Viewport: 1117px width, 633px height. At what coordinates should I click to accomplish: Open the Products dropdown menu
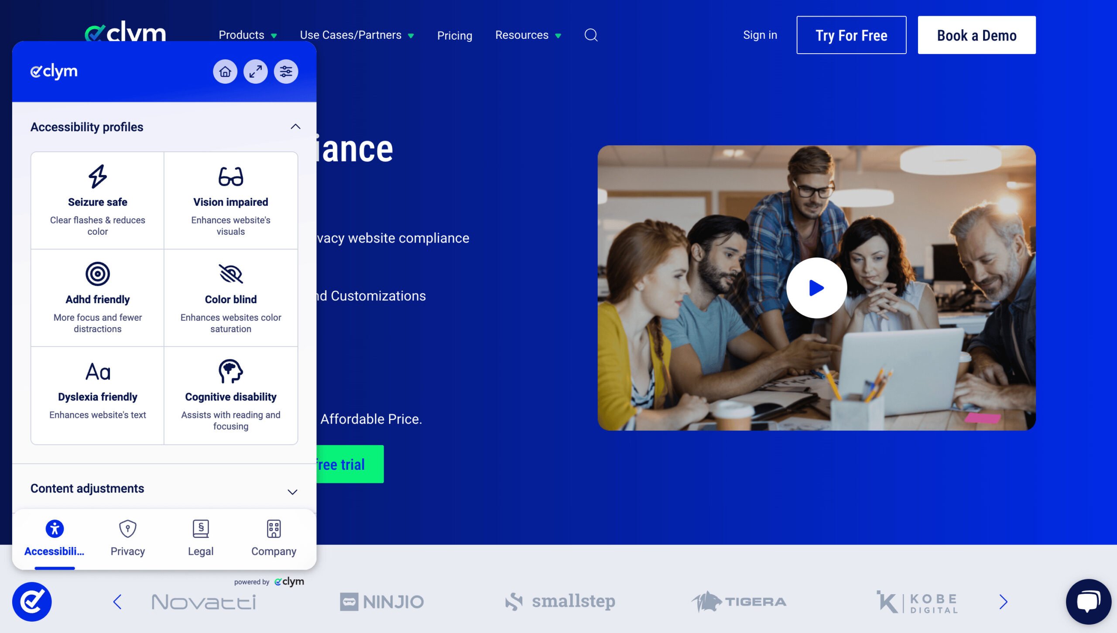tap(247, 35)
